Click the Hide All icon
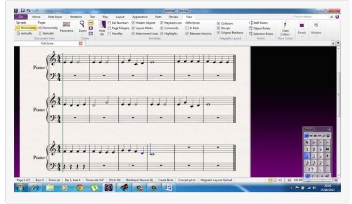The image size is (352, 204). point(102,24)
